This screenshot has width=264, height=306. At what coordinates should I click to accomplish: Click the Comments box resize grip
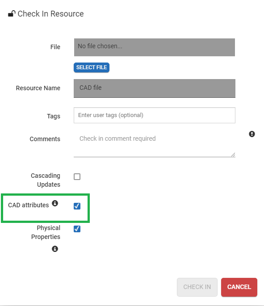pos(233,155)
